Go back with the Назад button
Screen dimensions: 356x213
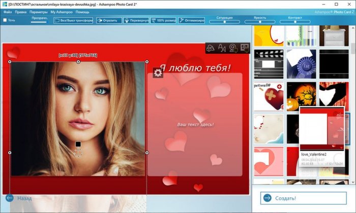coord(18,198)
